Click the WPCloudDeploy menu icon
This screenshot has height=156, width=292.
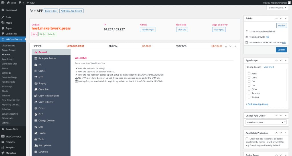(x=3, y=39)
